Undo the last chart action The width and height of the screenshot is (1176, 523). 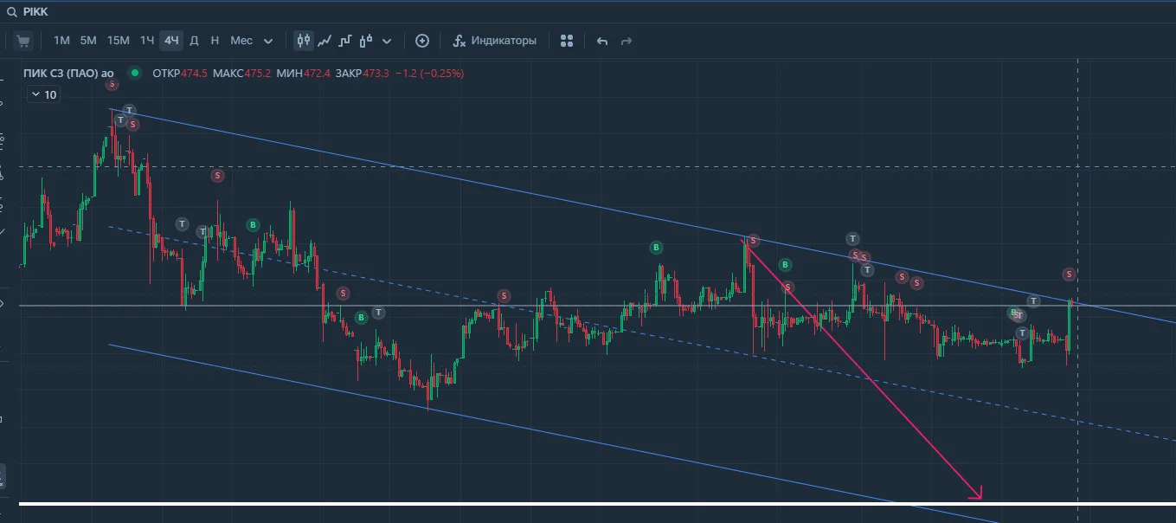coord(602,41)
